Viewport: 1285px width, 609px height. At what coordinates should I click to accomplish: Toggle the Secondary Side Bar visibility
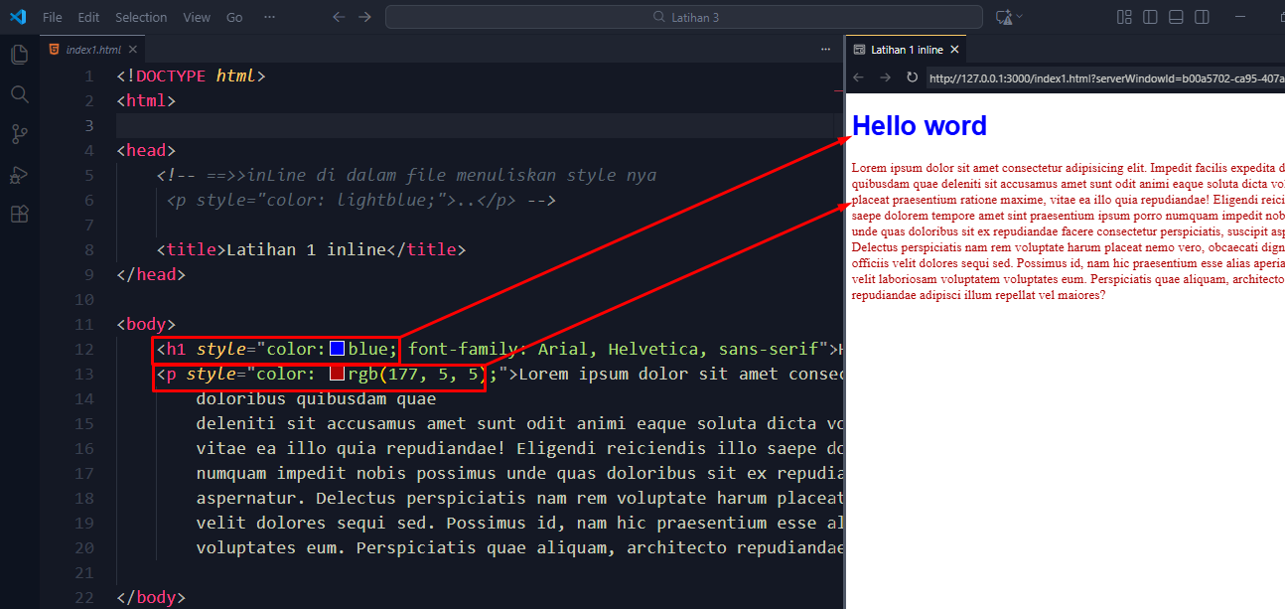coord(1202,17)
